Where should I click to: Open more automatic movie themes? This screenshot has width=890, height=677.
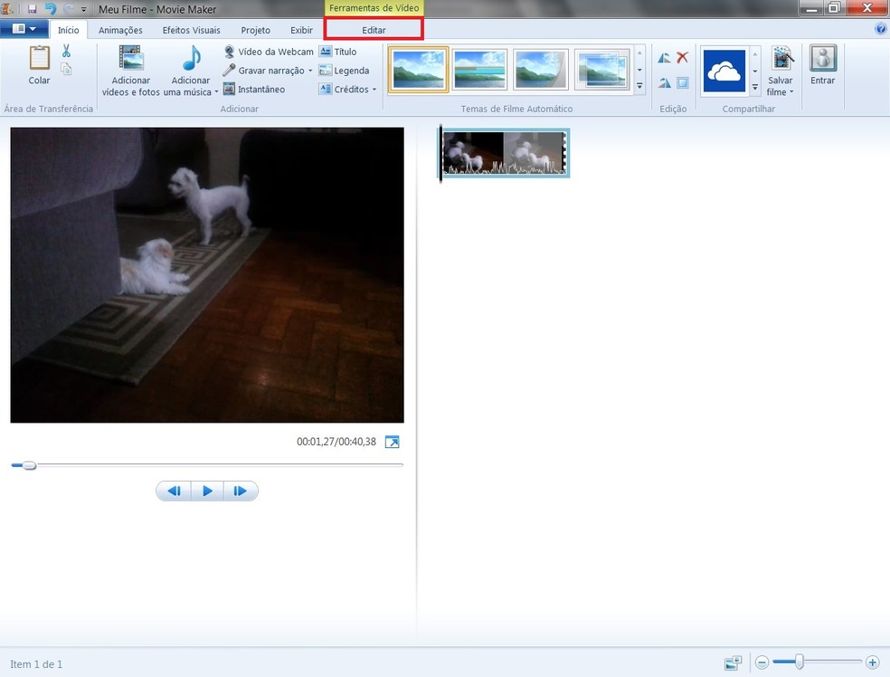tap(639, 85)
